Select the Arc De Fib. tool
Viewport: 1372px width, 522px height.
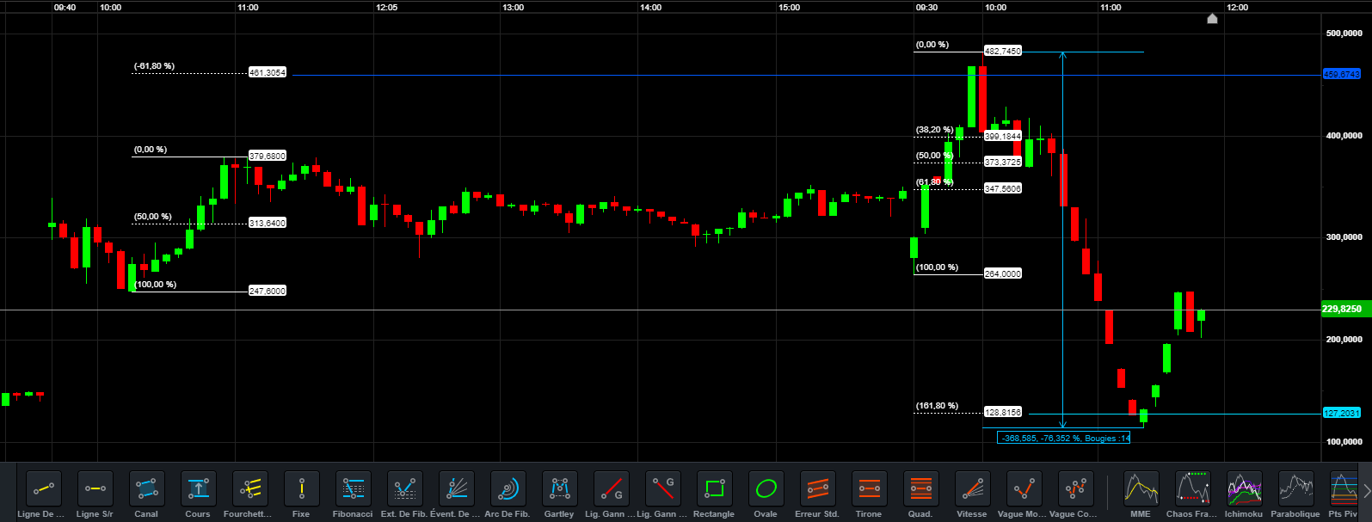click(508, 488)
